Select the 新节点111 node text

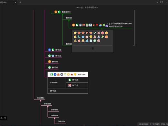(x=66, y=12)
